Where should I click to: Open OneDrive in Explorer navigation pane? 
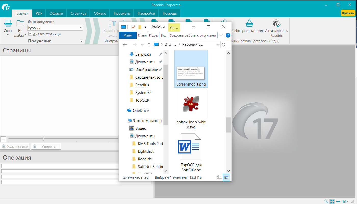(x=138, y=111)
